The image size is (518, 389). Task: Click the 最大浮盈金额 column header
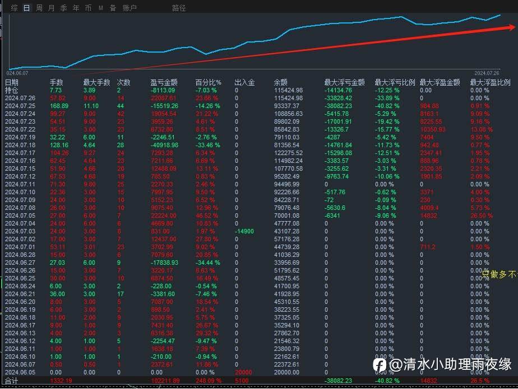pyautogui.click(x=440, y=82)
